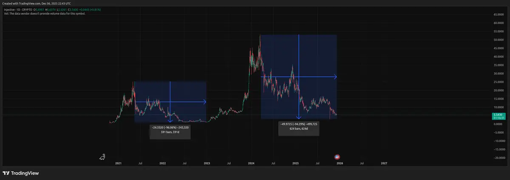This screenshot has height=180, width=510.
Task: Click the 45.0000 price axis label
Action: pos(499,48)
